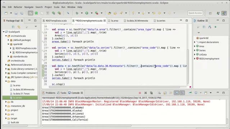Maximize the Console panel

[x=224, y=93]
